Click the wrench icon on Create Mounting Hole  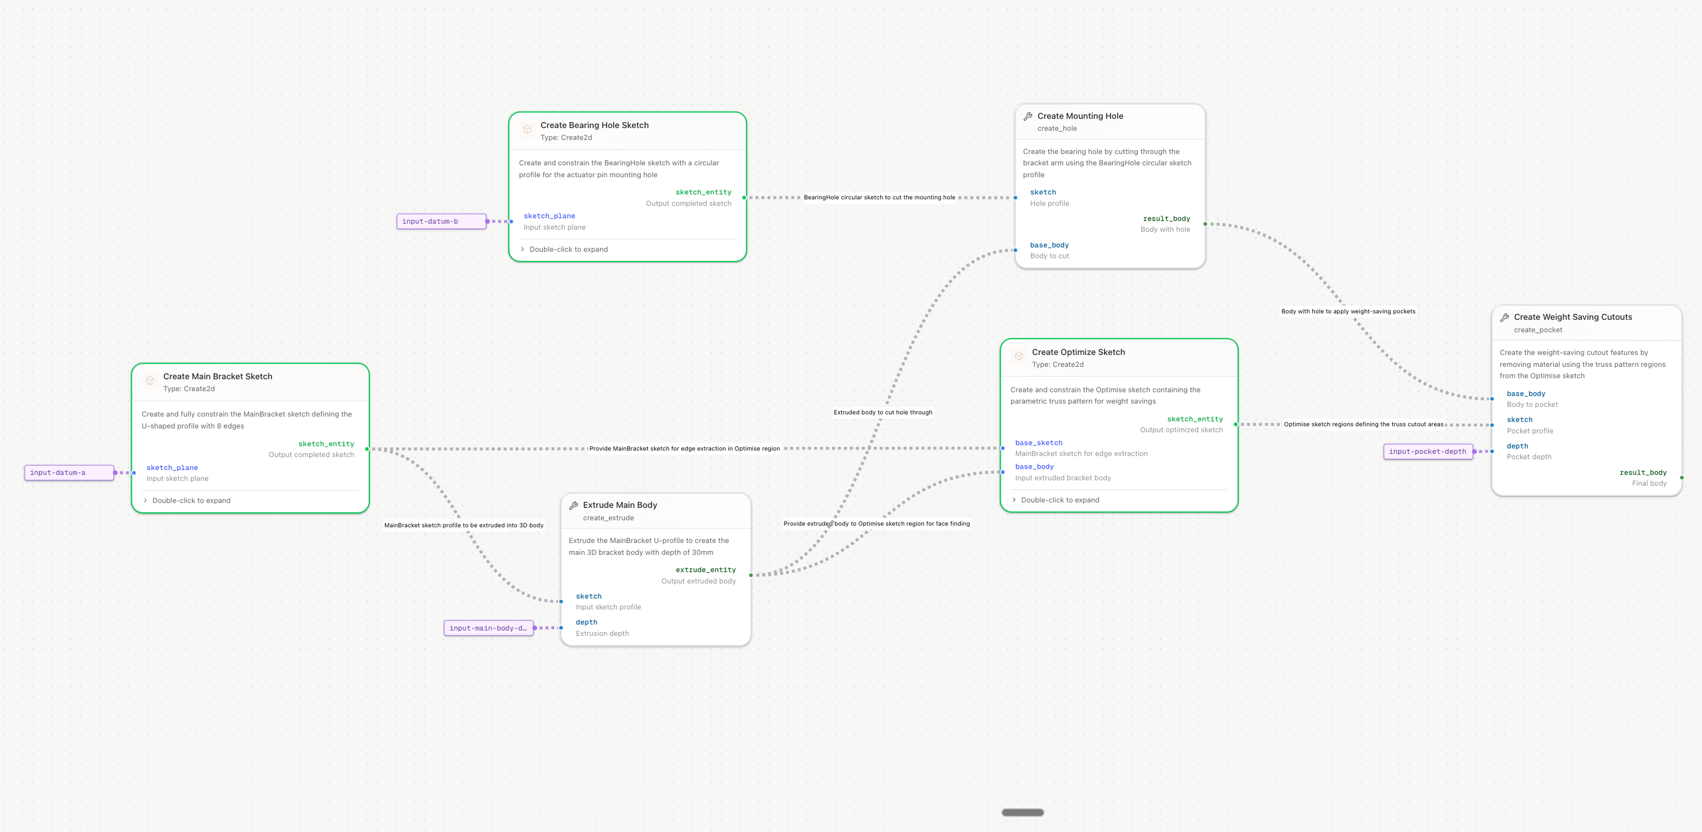click(x=1028, y=116)
